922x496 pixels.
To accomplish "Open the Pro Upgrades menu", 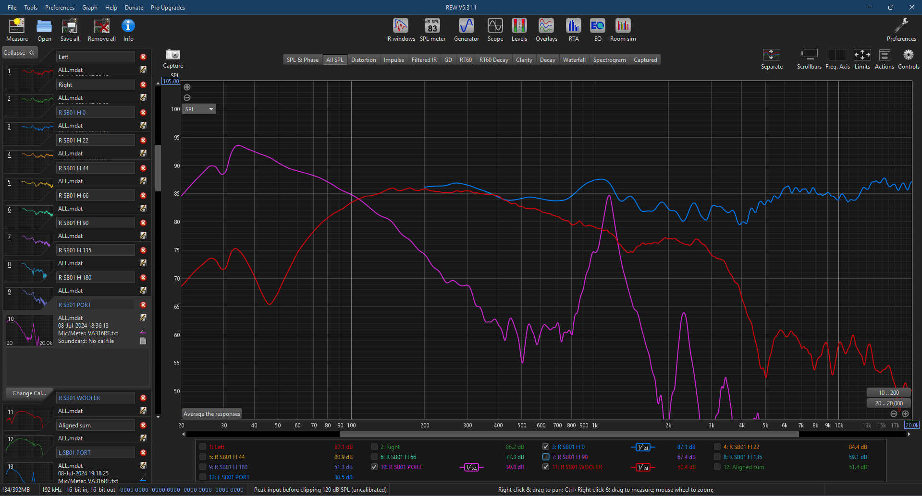I will click(168, 7).
